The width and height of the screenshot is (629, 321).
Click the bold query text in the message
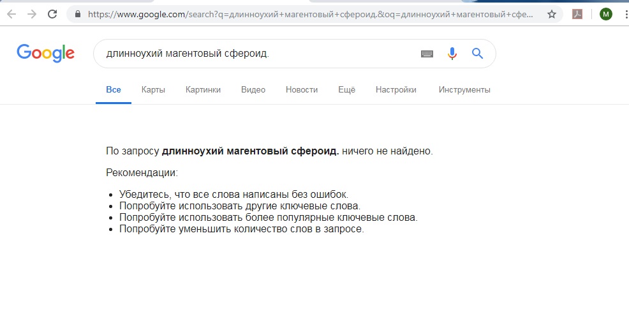tap(251, 151)
